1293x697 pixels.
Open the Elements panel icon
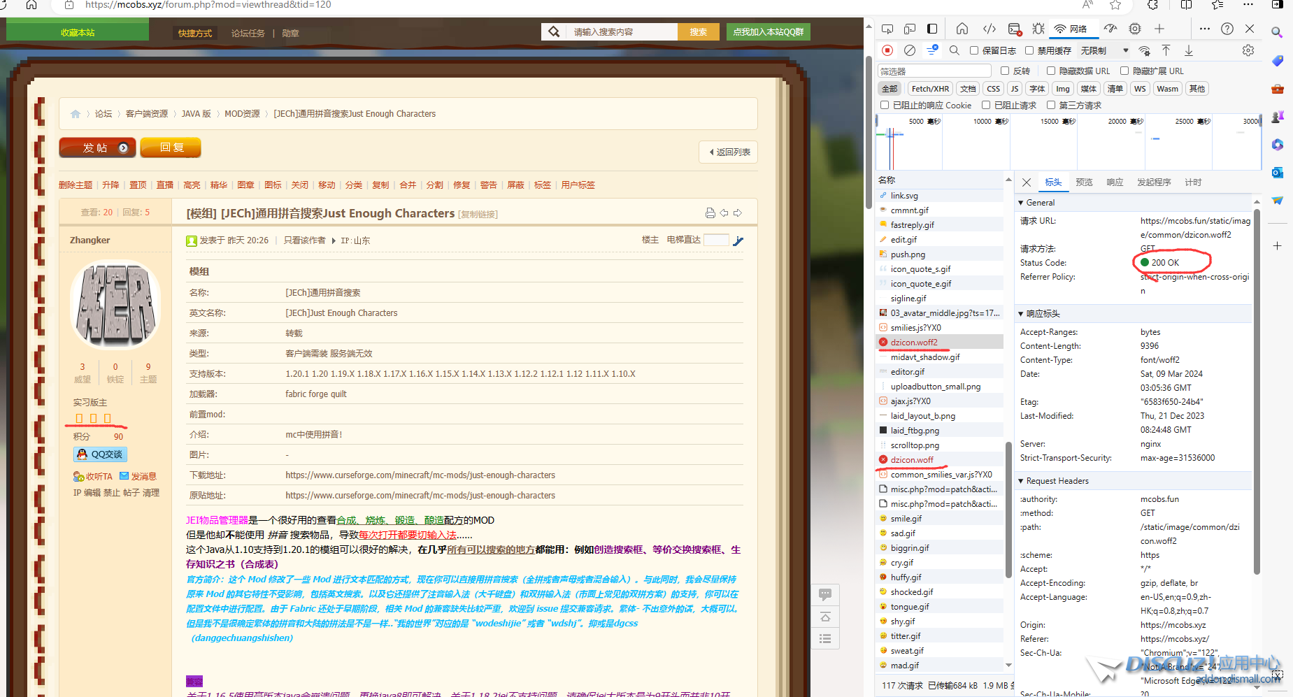click(990, 29)
